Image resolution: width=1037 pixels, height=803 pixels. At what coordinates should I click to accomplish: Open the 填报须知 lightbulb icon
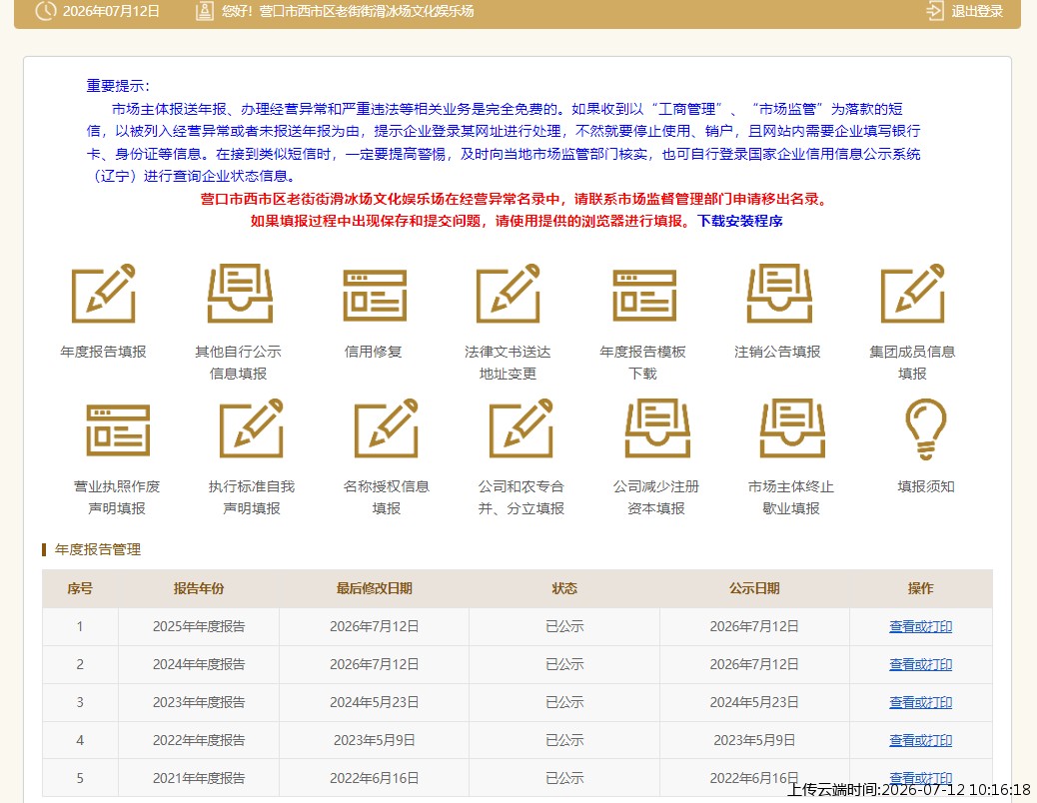[x=926, y=428]
